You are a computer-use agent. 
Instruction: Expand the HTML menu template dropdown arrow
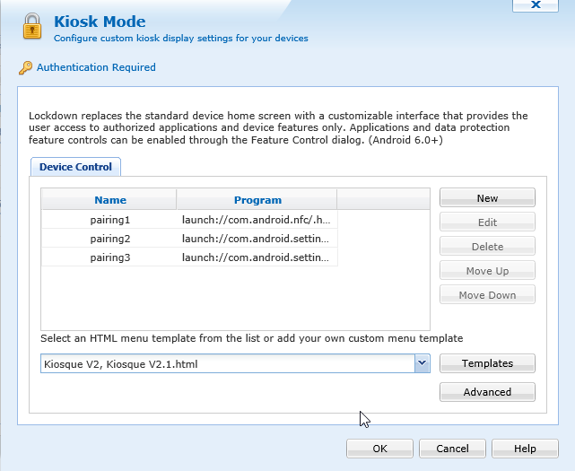[422, 363]
